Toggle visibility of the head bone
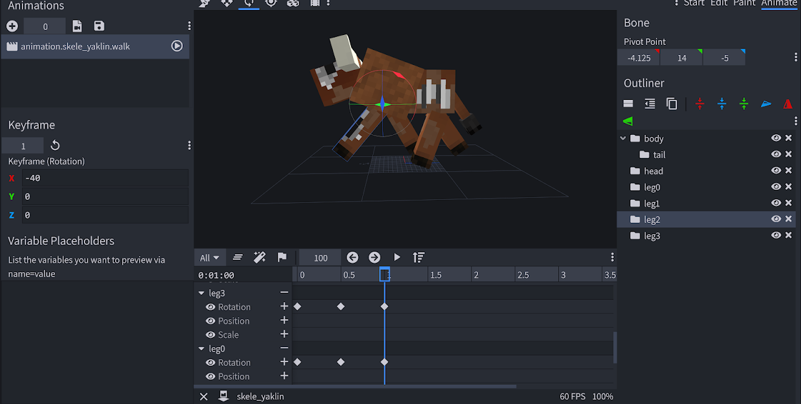801x404 pixels. 776,171
